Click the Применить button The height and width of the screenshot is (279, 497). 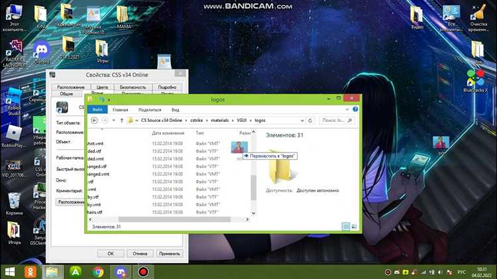170,253
